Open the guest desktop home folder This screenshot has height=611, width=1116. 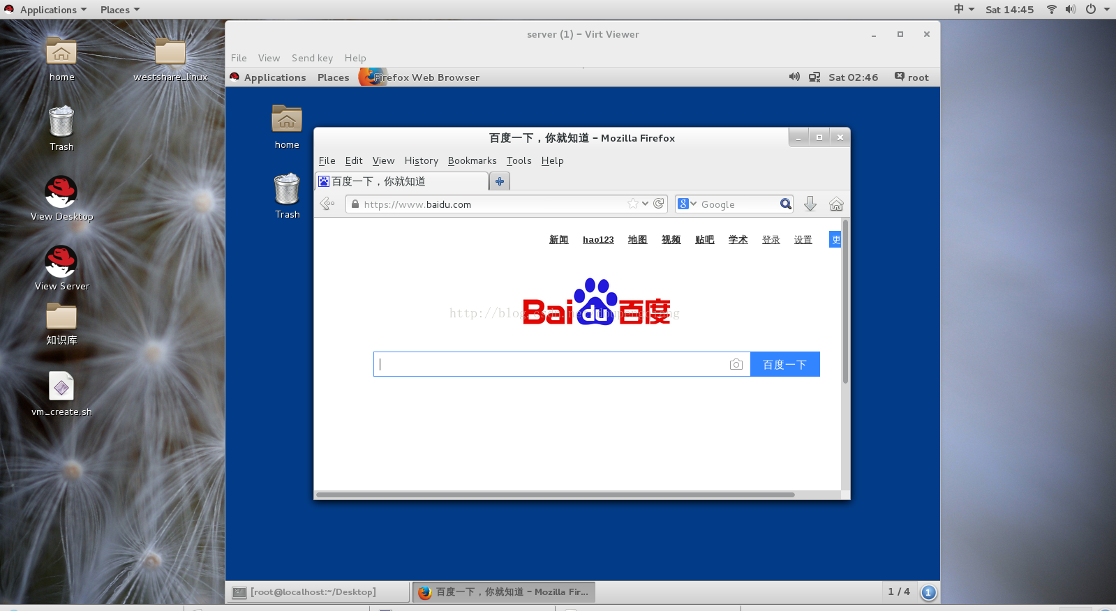tap(287, 119)
